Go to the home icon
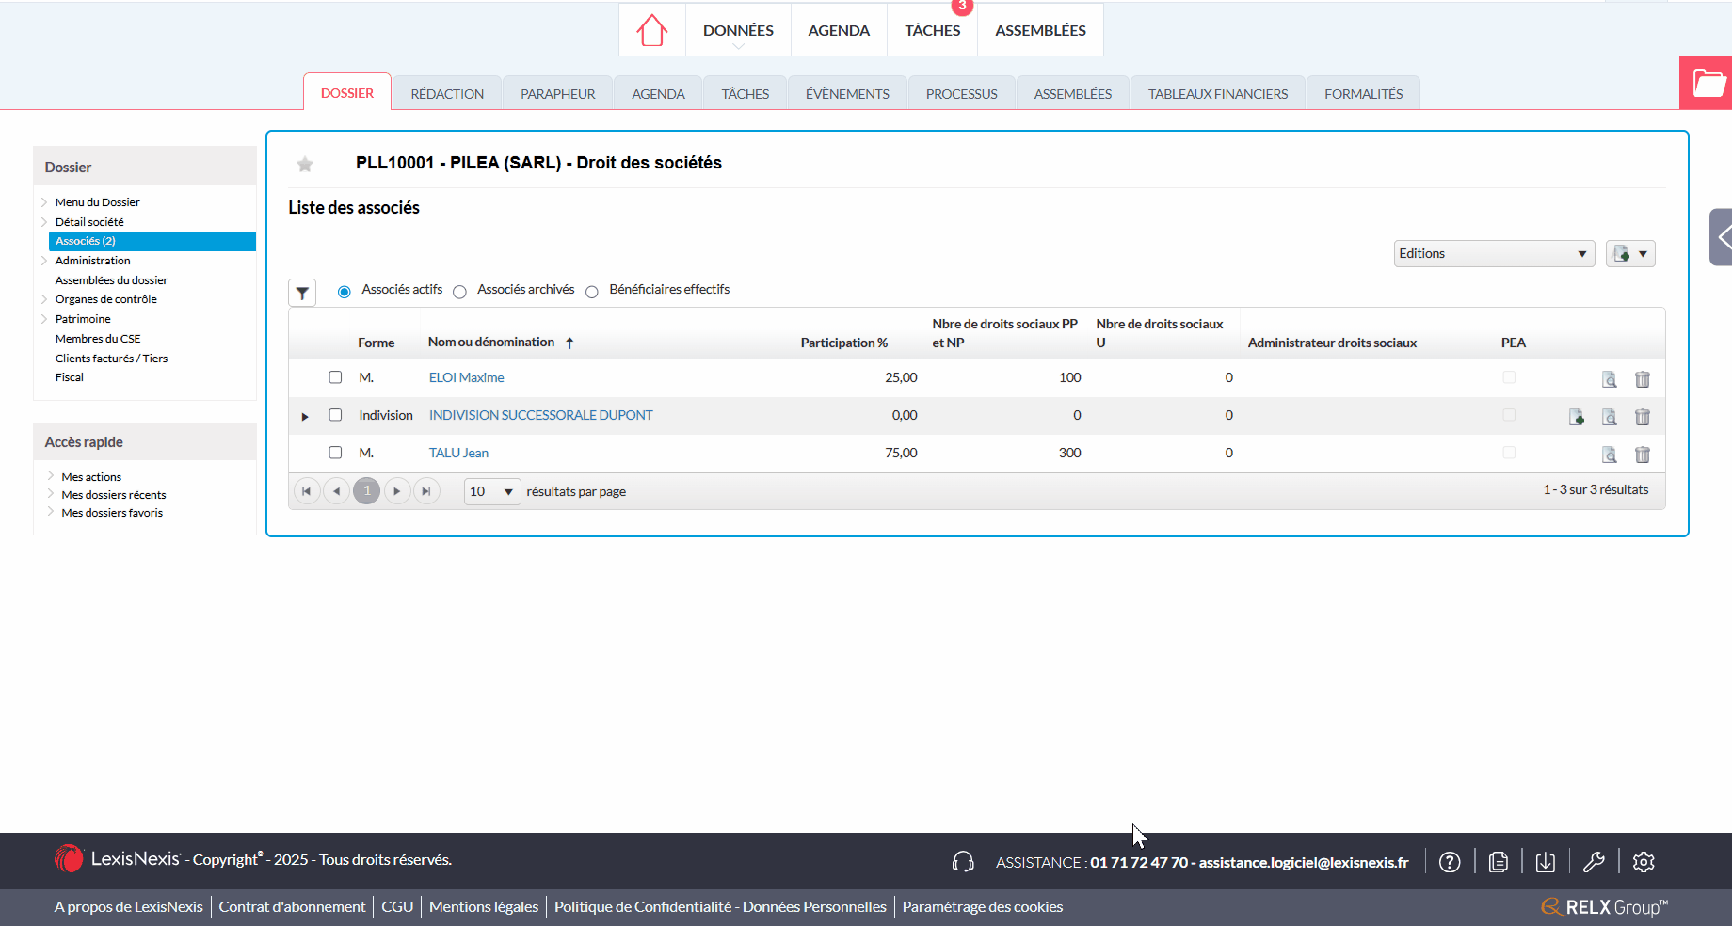The image size is (1732, 926). [651, 30]
